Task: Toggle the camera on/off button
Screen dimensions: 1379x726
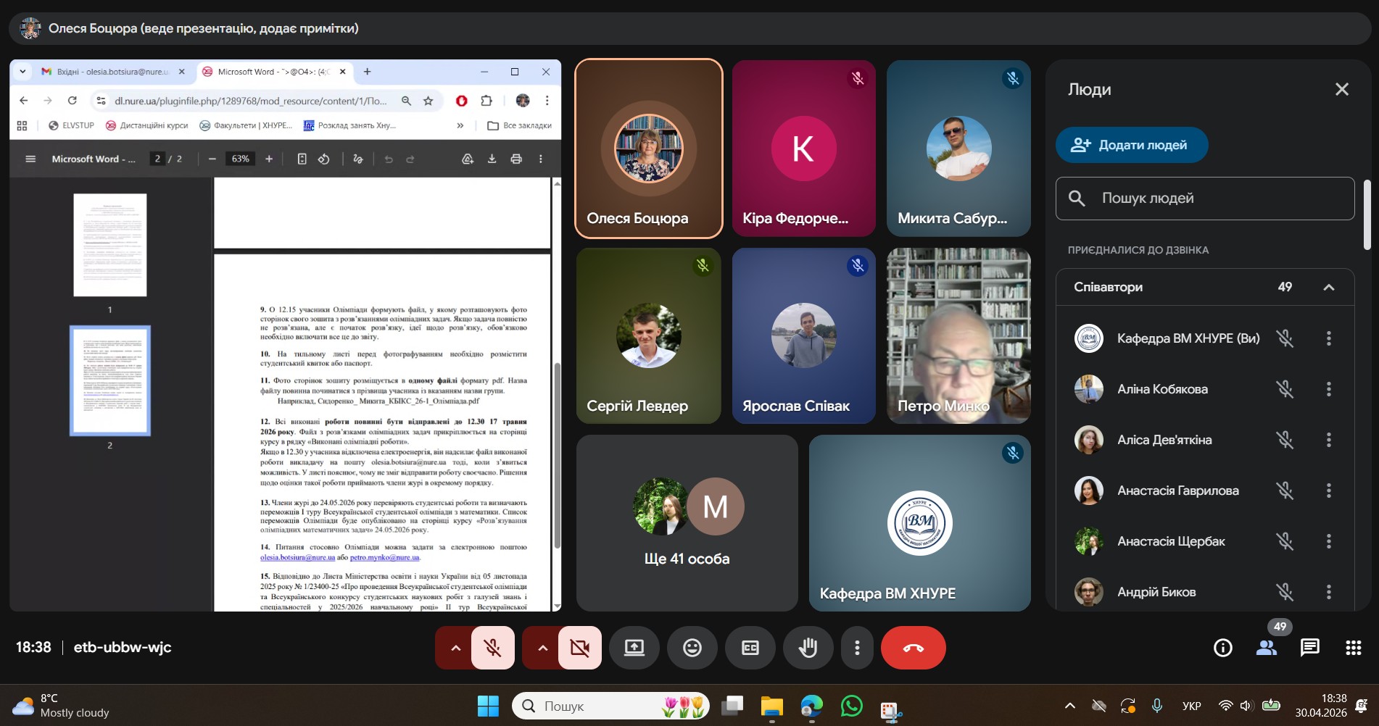Action: click(580, 648)
